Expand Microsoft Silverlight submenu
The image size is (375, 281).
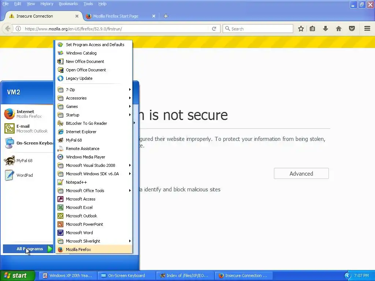coord(94,241)
